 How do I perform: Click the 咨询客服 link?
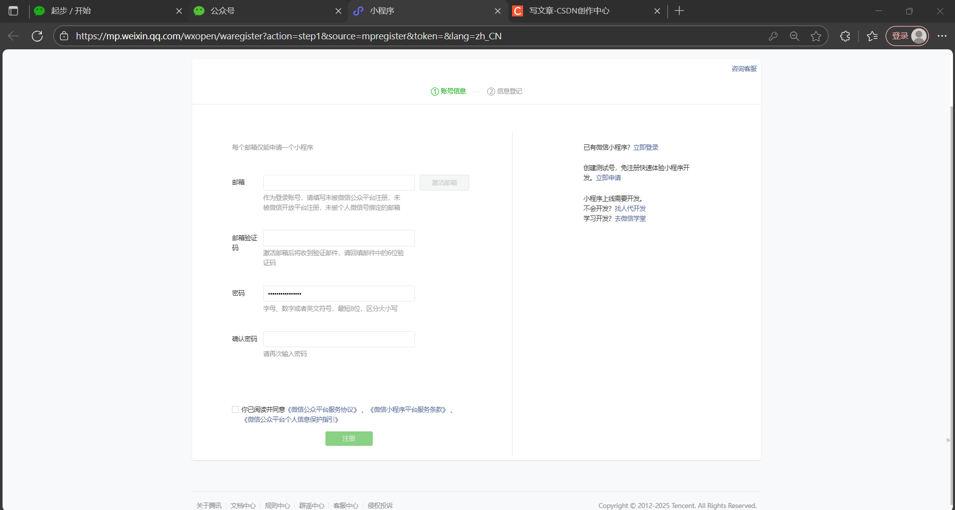(744, 69)
